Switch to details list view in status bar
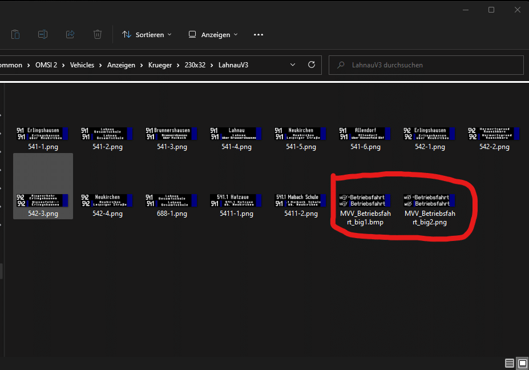The width and height of the screenshot is (529, 370). pyautogui.click(x=509, y=363)
